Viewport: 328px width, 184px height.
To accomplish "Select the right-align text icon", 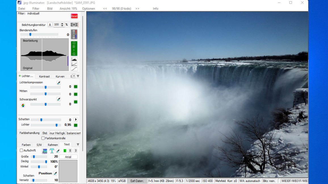I will (x=75, y=151).
